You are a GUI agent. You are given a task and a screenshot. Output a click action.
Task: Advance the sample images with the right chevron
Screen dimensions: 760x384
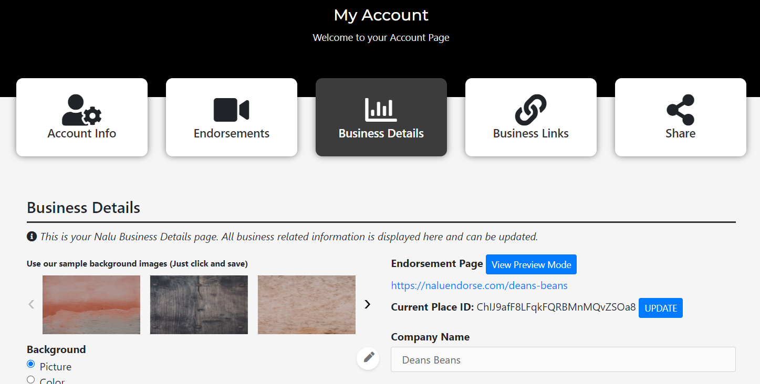pyautogui.click(x=367, y=304)
